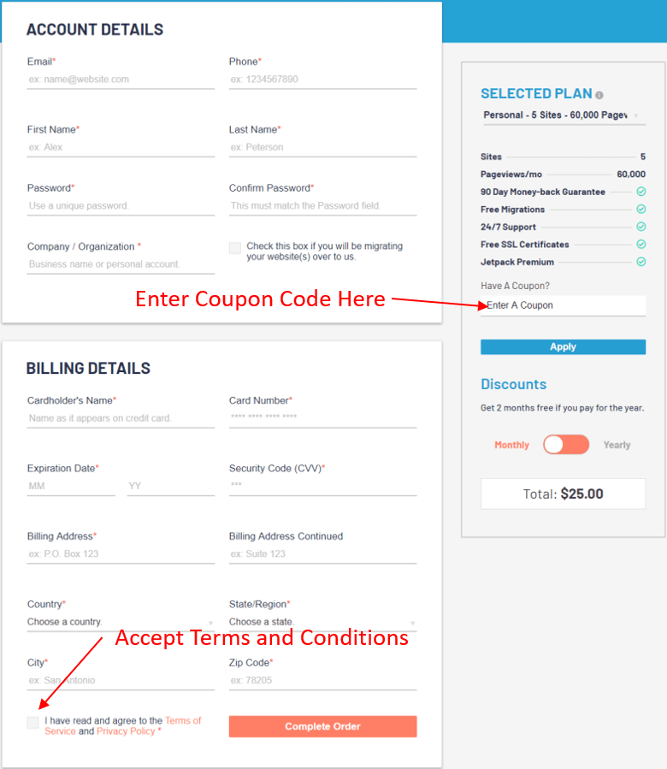Check the website migration checkbox

(x=235, y=248)
